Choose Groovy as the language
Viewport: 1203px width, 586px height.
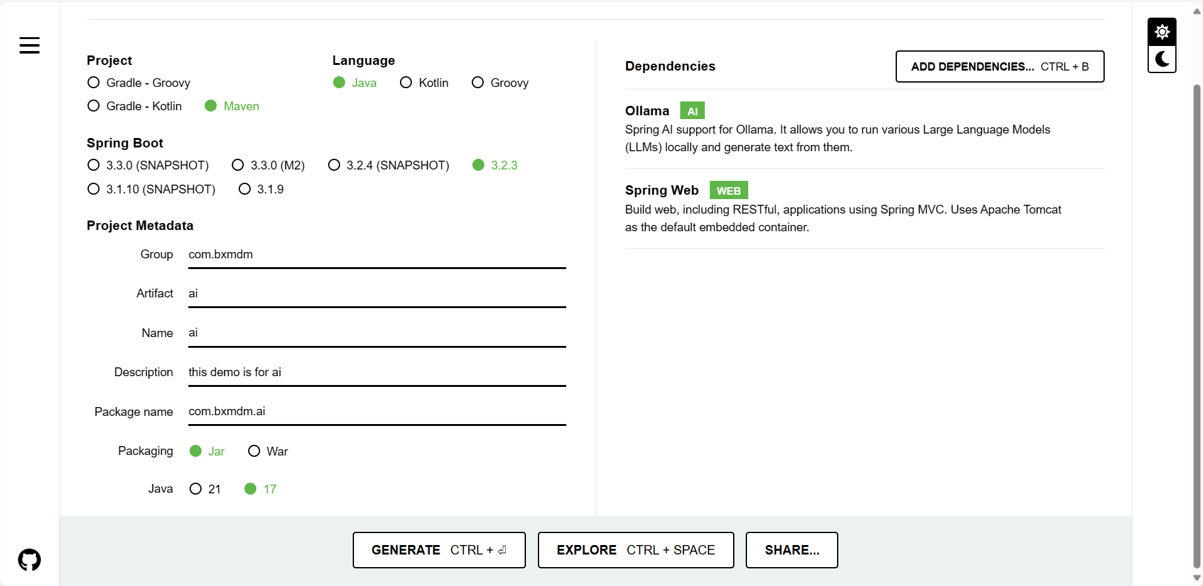coord(500,83)
